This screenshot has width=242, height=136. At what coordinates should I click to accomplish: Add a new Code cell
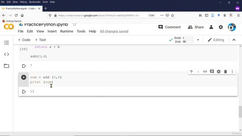tap(24, 40)
